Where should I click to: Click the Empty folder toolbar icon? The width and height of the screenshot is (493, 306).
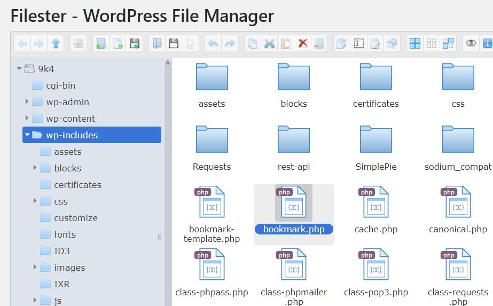[x=319, y=43]
